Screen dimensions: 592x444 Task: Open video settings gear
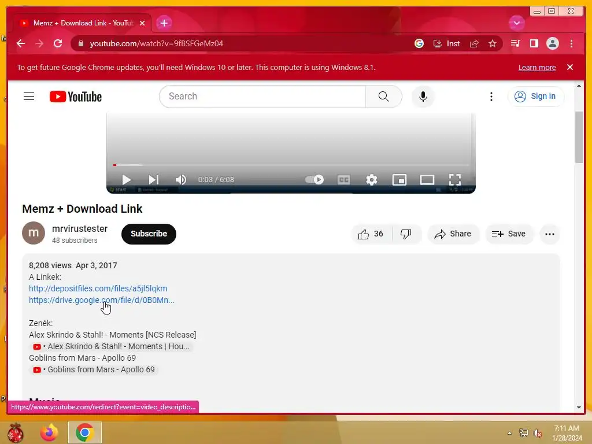tap(372, 180)
